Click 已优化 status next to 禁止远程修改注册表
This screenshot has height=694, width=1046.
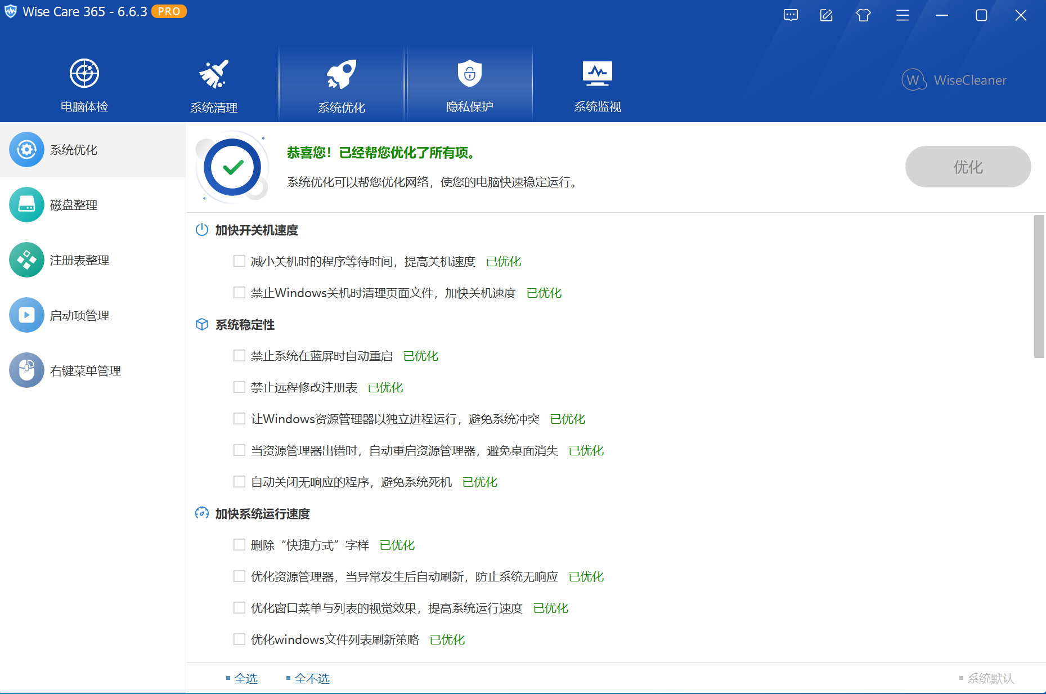[385, 387]
